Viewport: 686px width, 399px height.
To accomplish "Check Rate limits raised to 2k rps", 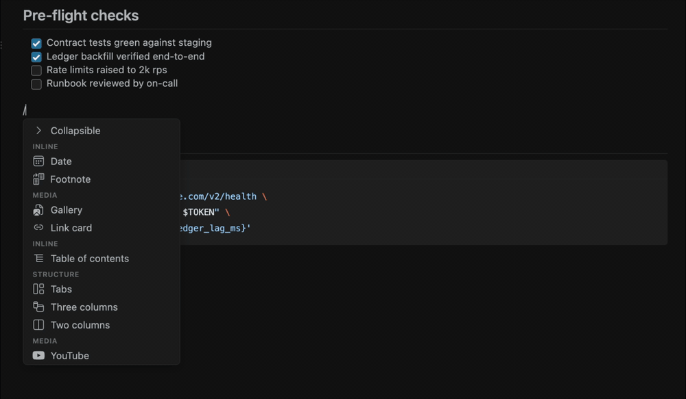I will 36,70.
